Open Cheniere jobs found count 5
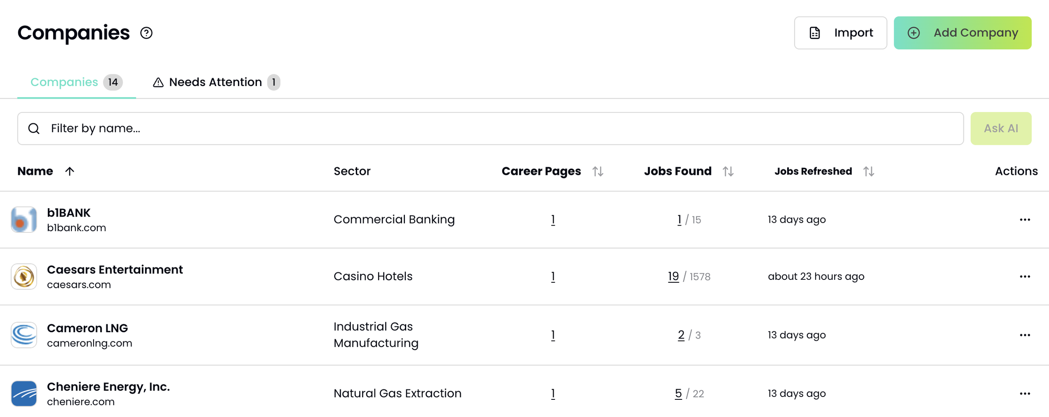Screen dimensions: 1049x417 pyautogui.click(x=678, y=394)
